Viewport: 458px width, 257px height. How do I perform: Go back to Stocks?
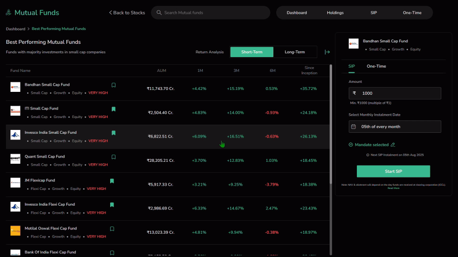coord(127,13)
